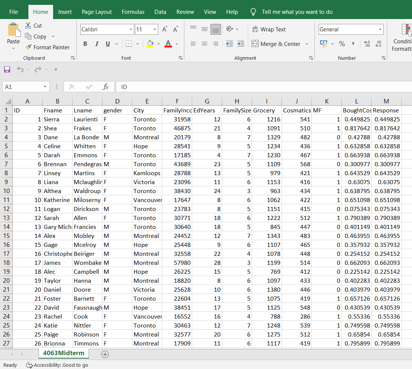Increase decimal places

point(367,44)
